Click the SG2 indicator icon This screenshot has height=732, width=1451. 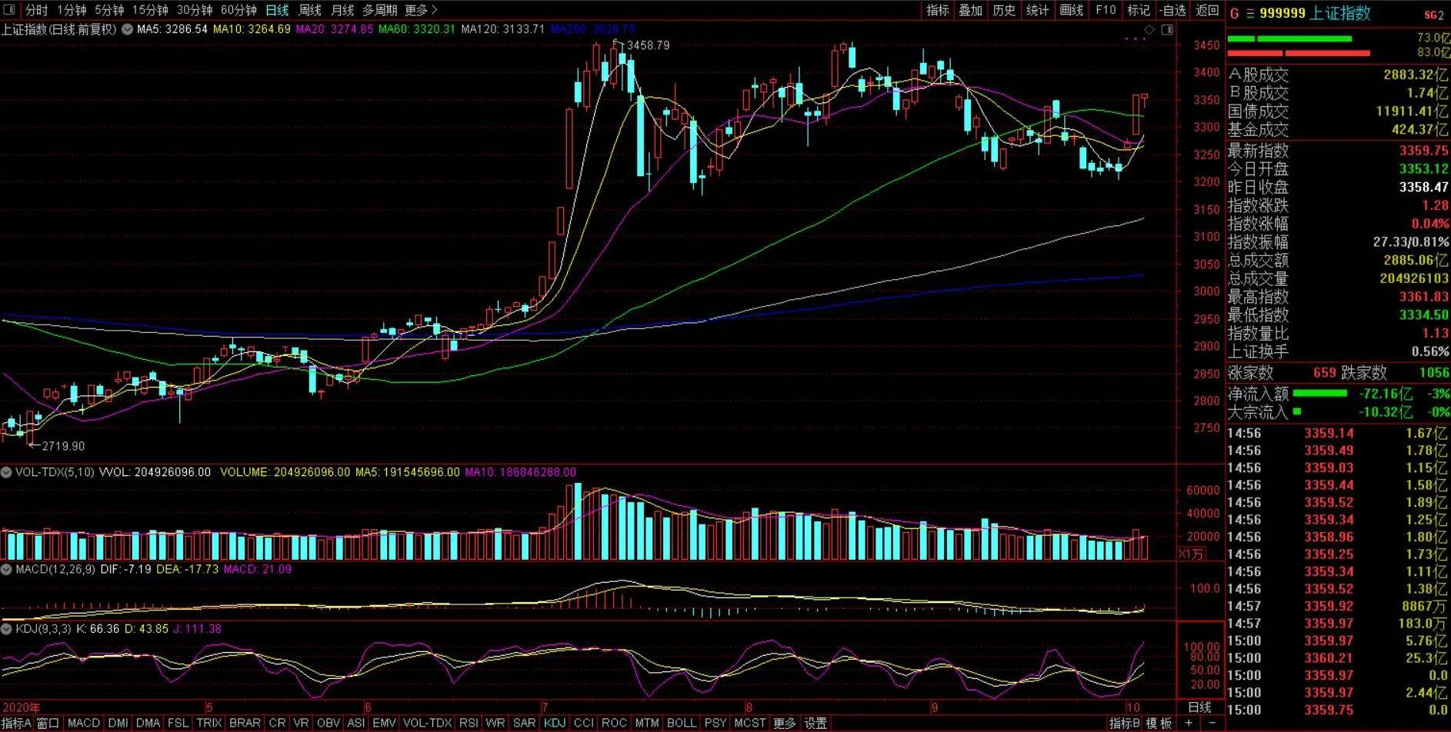(1434, 15)
